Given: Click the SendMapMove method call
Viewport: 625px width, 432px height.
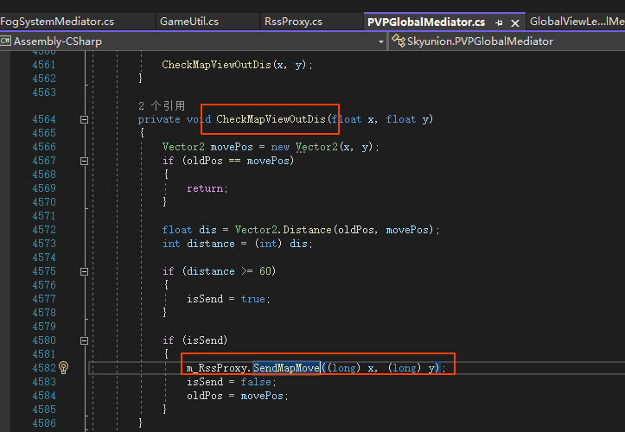Looking at the screenshot, I should (x=286, y=368).
